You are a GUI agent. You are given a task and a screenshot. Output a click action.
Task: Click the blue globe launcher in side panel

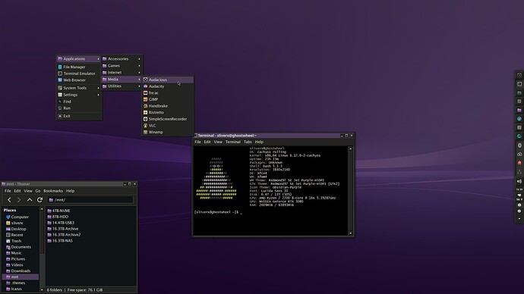519,119
